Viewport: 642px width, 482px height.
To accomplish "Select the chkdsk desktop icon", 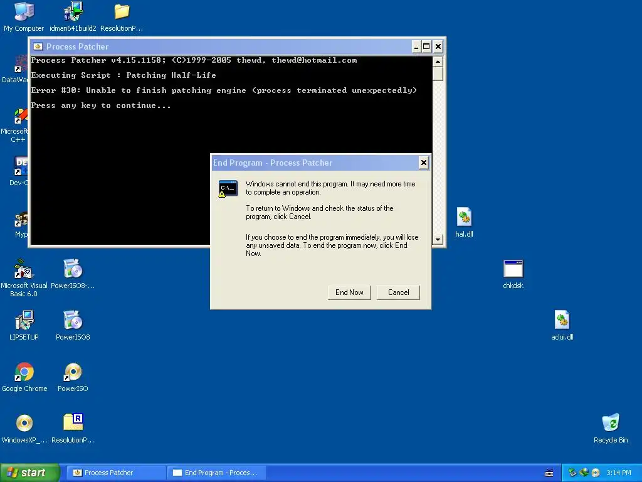I will 513,274.
